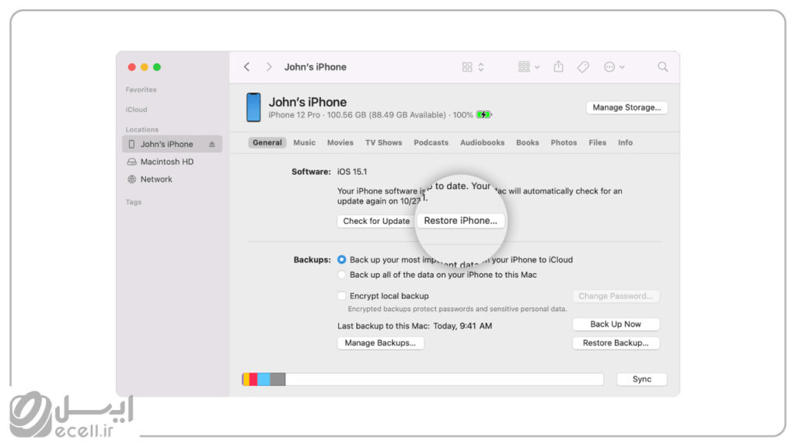The image size is (796, 448).
Task: Switch to icon grid view
Action: click(x=467, y=67)
